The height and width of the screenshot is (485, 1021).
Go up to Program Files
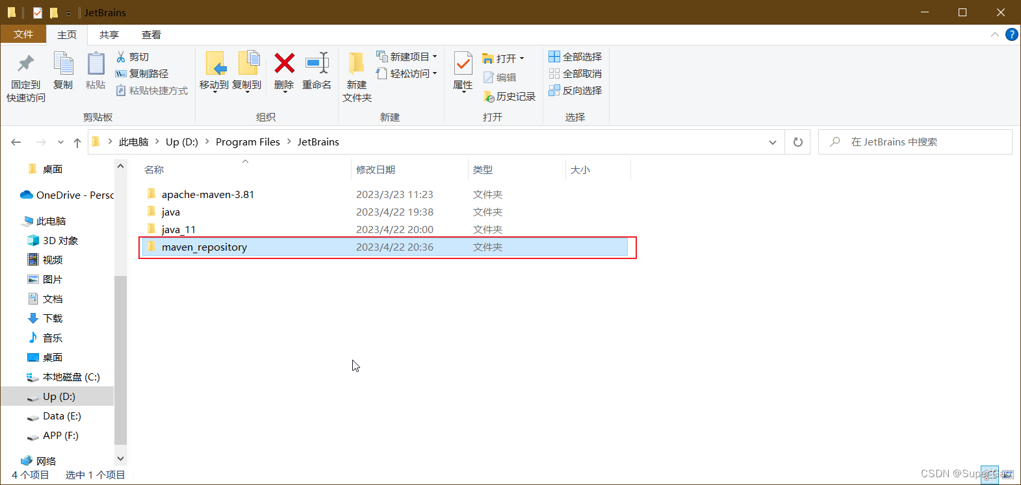pos(77,142)
